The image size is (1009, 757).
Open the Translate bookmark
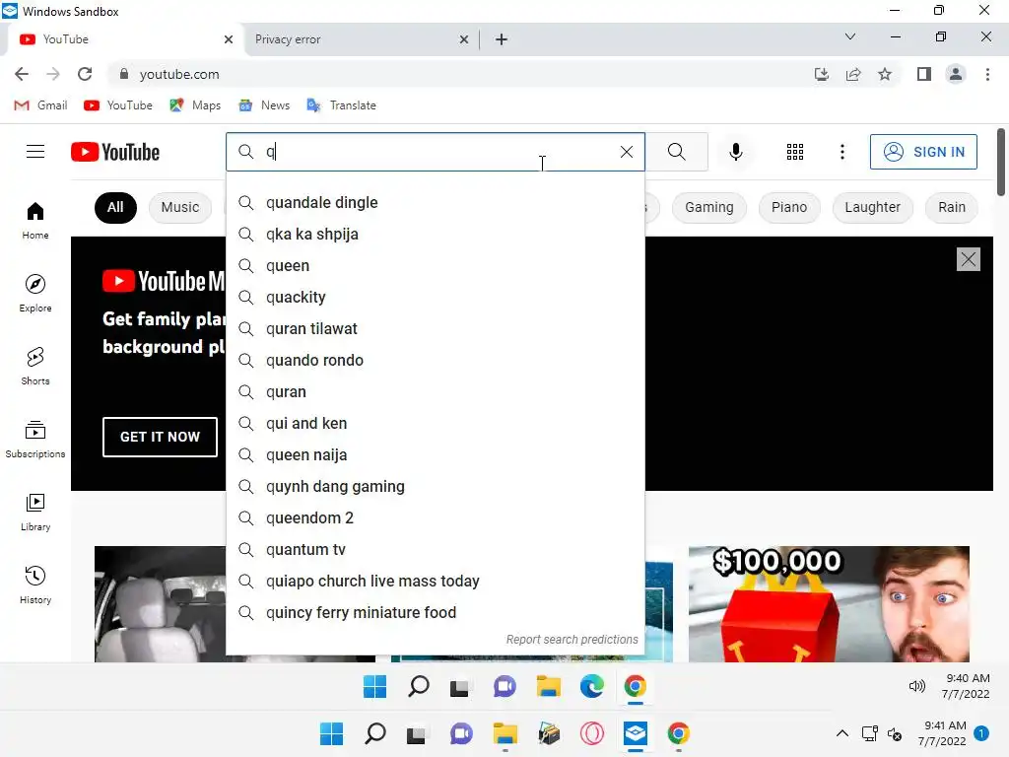point(342,104)
